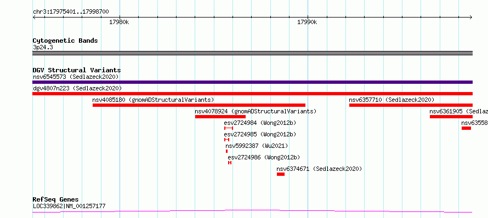Click the nsv6361905 variant bar
Image resolution: width=488 pixels, height=218 pixels.
pyautogui.click(x=451, y=117)
